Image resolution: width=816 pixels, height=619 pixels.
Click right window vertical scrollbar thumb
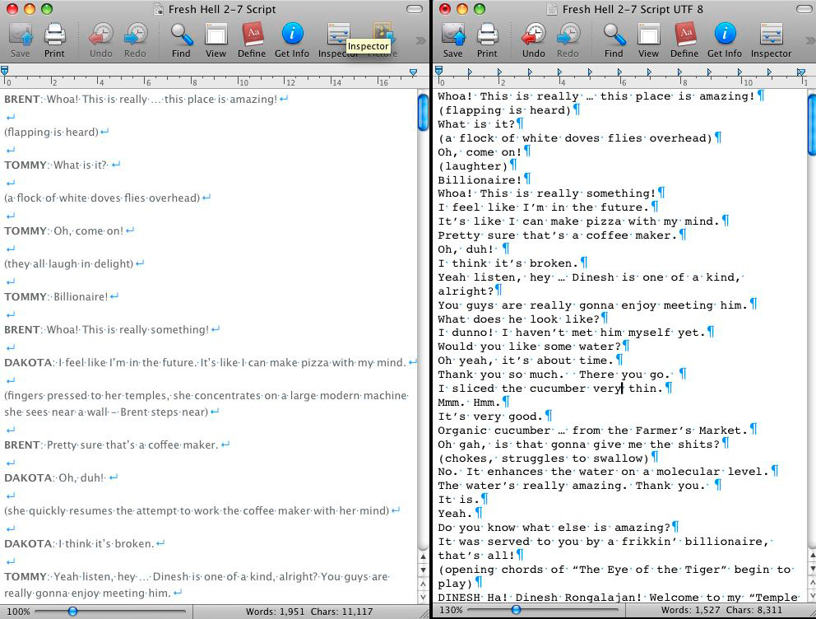pyautogui.click(x=812, y=125)
